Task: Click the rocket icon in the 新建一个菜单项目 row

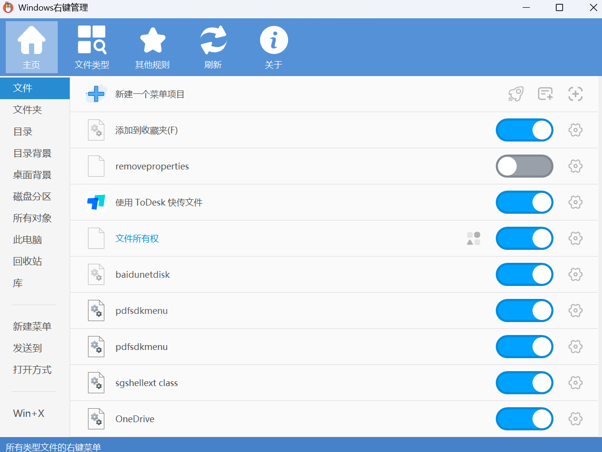Action: pos(516,94)
